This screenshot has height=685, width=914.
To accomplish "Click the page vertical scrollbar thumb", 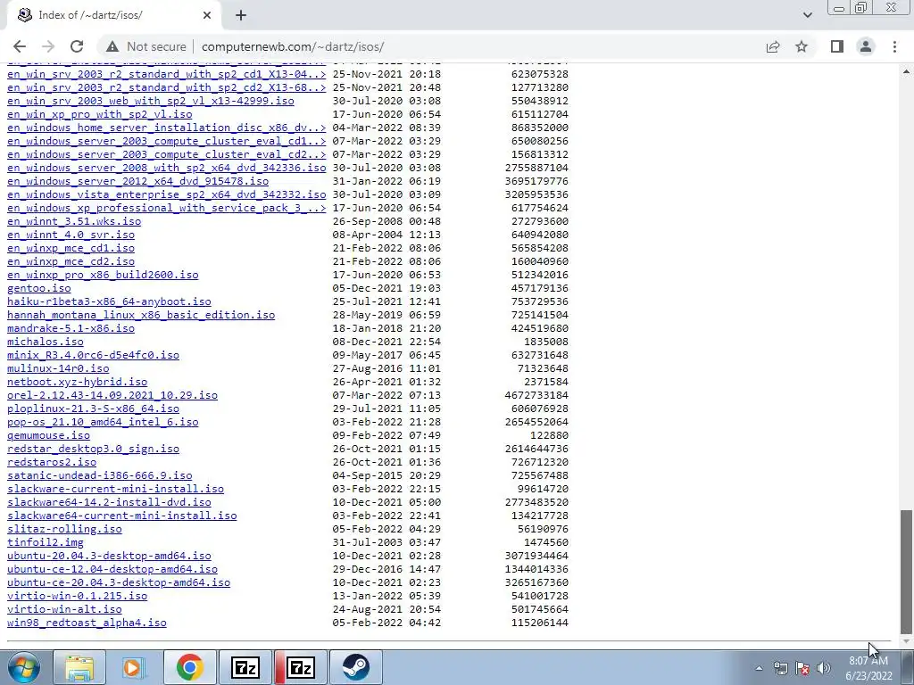I will coord(906,572).
